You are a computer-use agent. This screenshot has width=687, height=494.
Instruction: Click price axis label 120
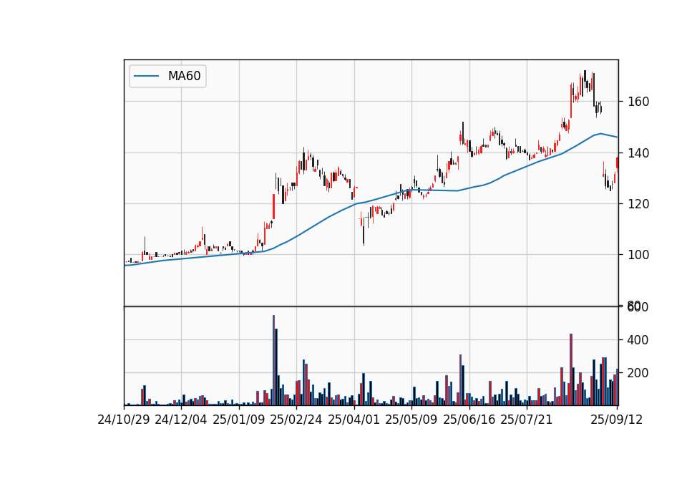coord(638,204)
